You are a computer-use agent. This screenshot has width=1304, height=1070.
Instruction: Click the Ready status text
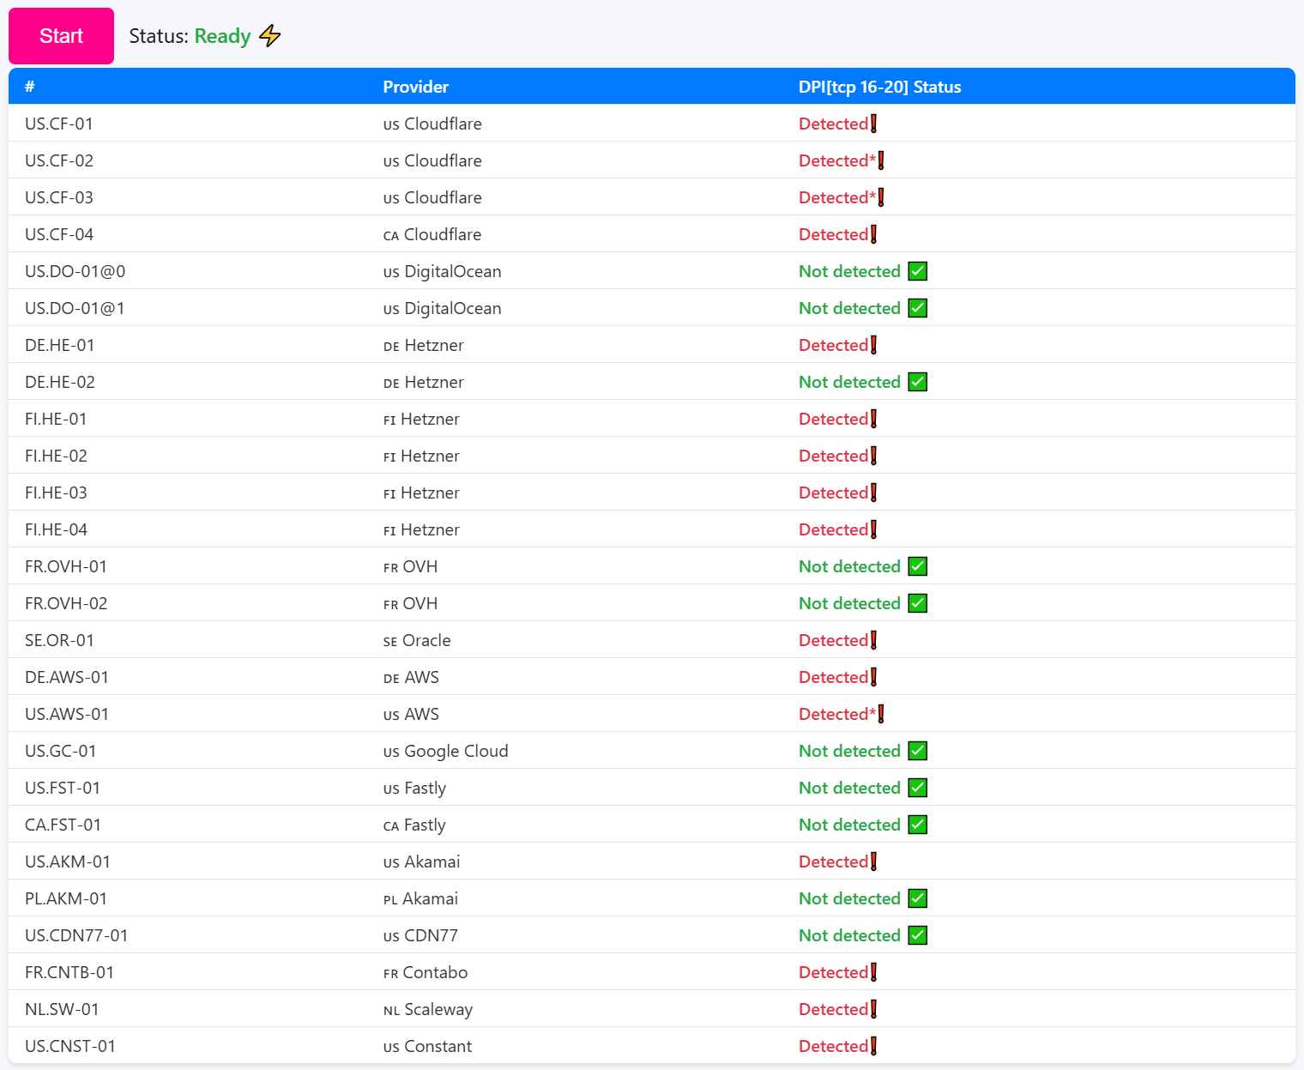(x=222, y=36)
